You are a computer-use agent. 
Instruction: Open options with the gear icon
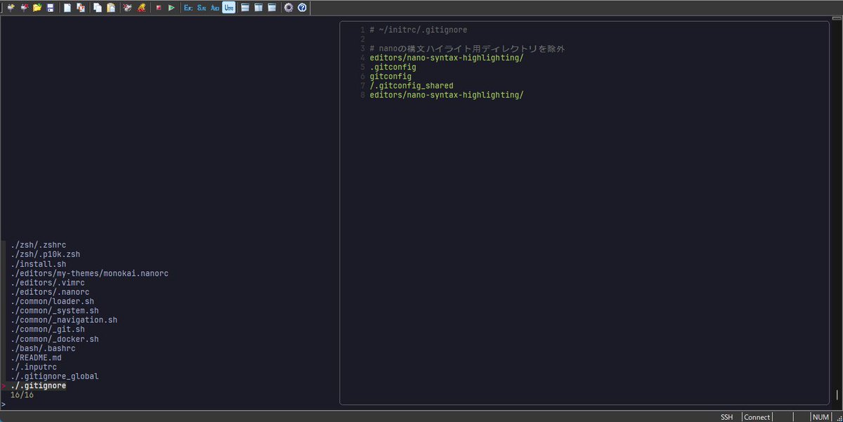coord(289,8)
